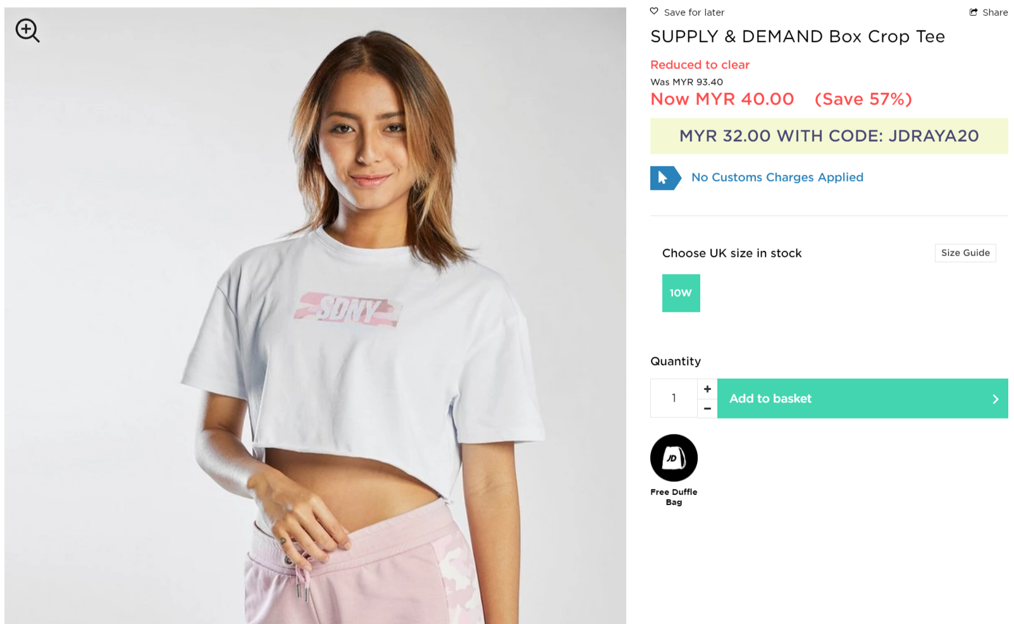Click the quantity input field
The height and width of the screenshot is (624, 1014).
point(674,398)
